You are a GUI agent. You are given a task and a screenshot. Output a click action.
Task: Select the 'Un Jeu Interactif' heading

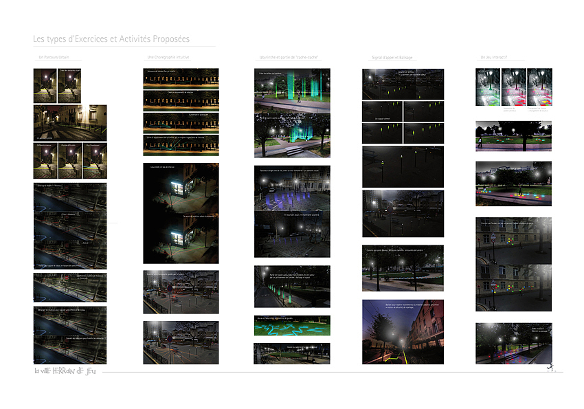[493, 57]
